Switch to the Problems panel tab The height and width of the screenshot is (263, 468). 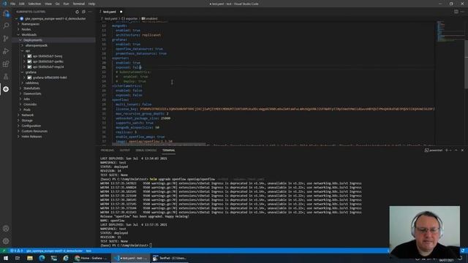107,150
